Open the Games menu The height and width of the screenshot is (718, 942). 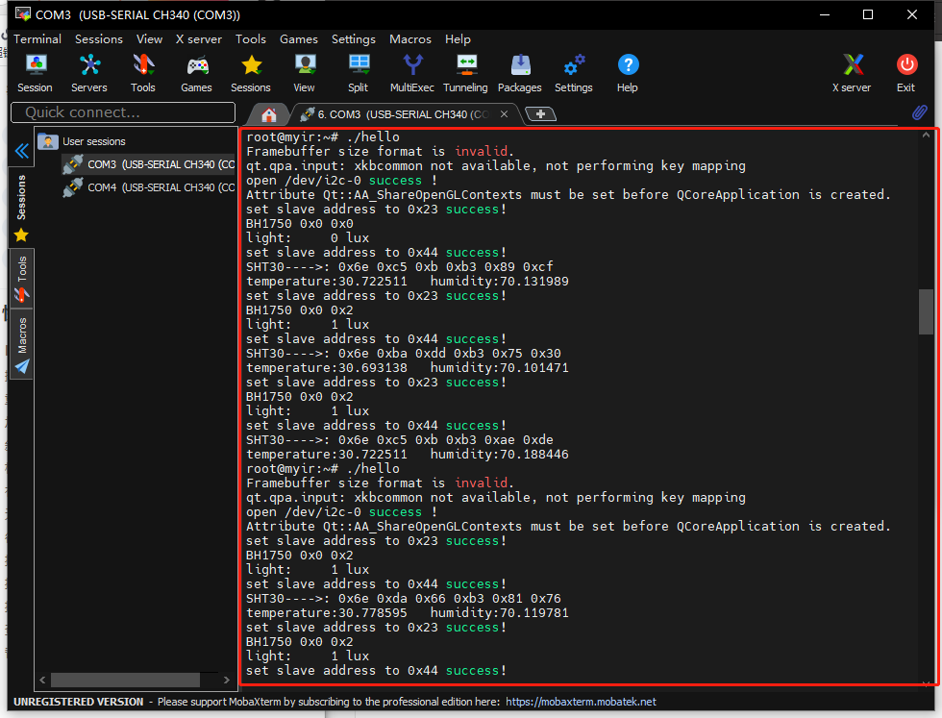[x=299, y=39]
